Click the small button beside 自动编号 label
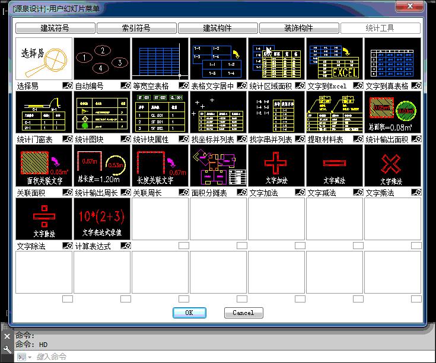The width and height of the screenshot is (436, 363). (126, 85)
